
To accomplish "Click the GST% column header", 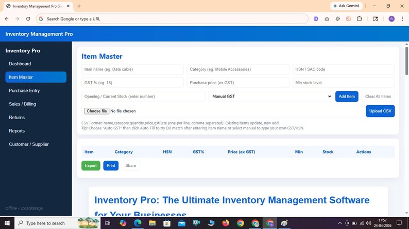I will pyautogui.click(x=198, y=152).
